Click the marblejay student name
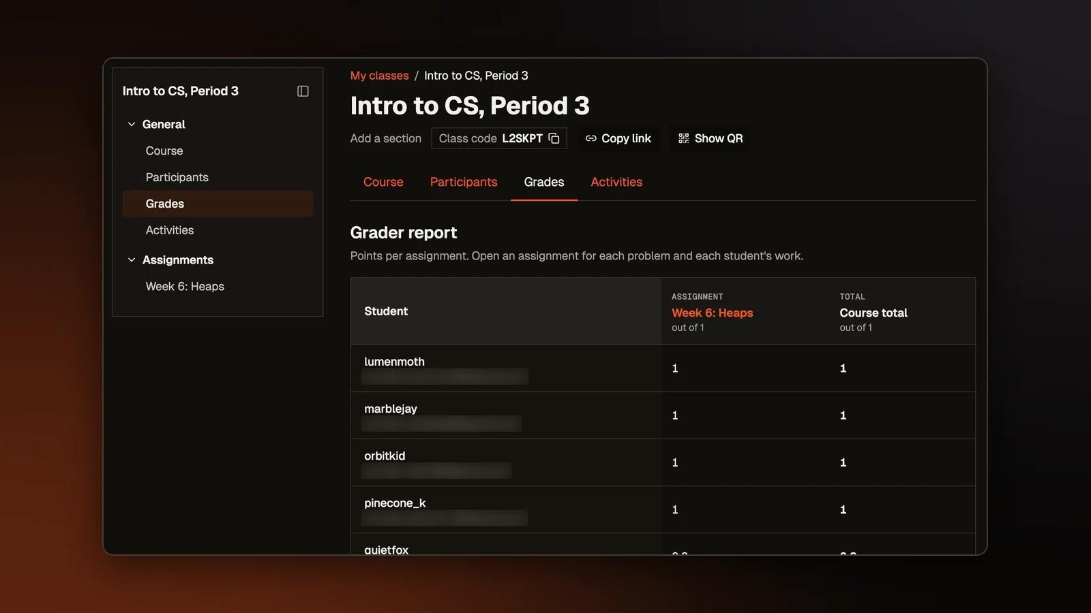 click(391, 409)
